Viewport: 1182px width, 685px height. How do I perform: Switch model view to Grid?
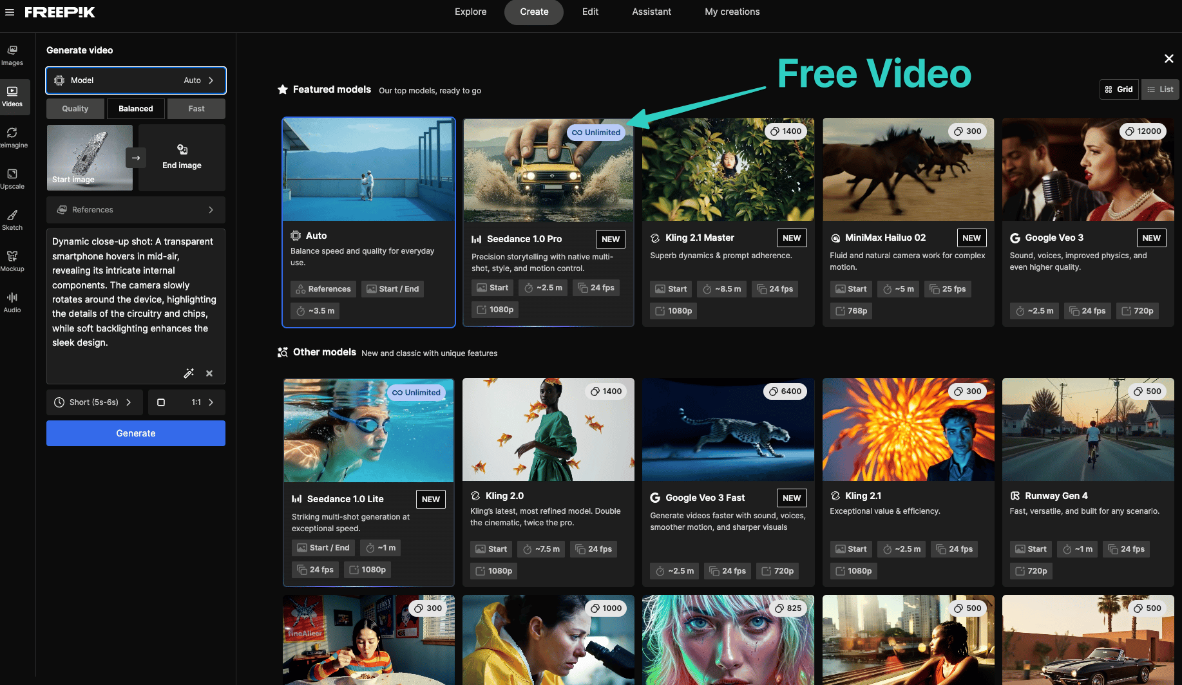1119,89
